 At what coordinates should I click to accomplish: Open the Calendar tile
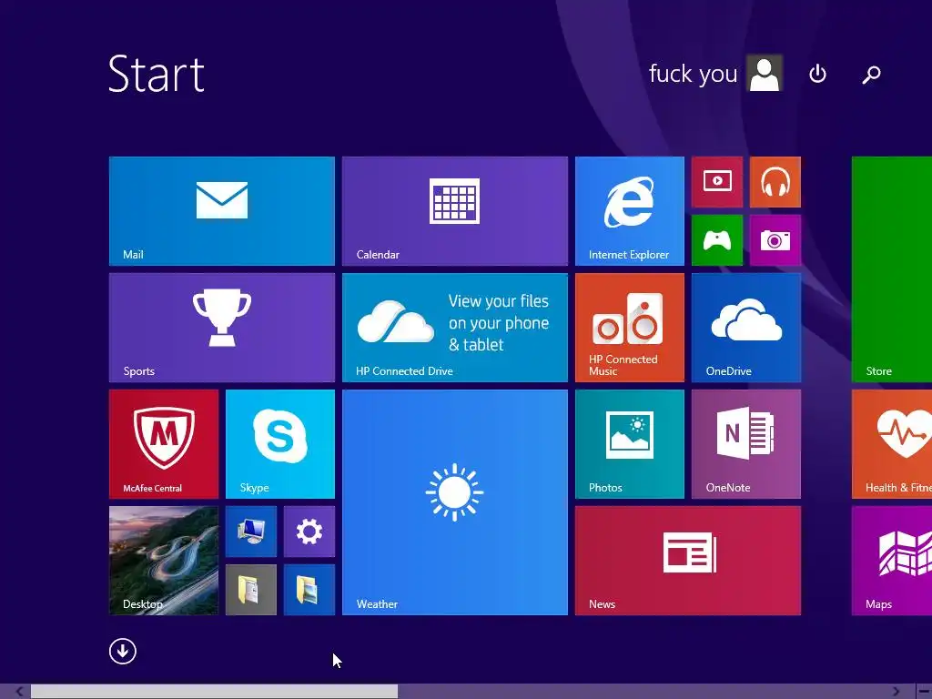pyautogui.click(x=455, y=211)
